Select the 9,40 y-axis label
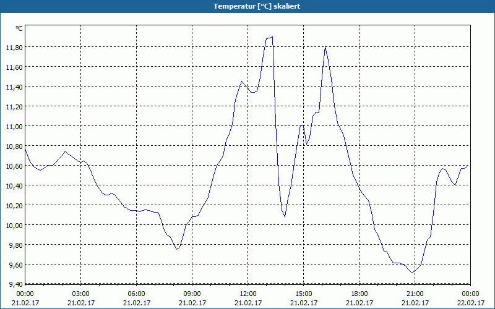 point(16,285)
